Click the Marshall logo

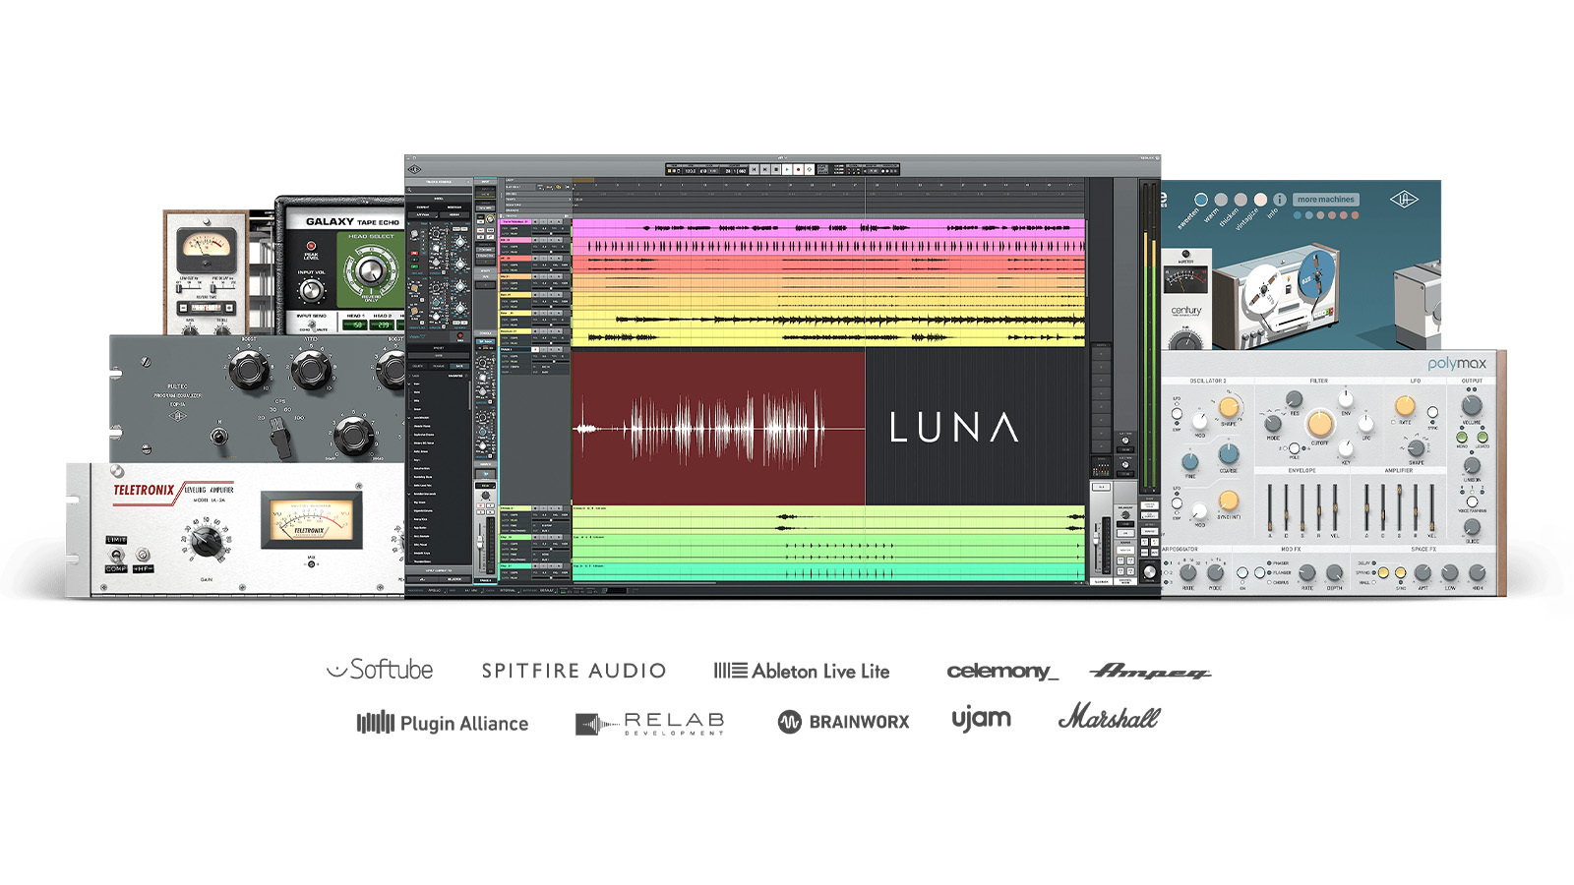coord(1109,716)
